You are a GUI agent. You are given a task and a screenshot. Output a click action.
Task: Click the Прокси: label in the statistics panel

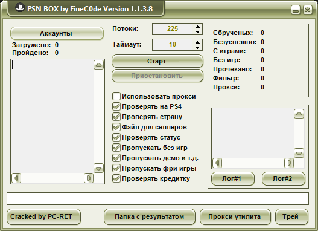click(226, 87)
